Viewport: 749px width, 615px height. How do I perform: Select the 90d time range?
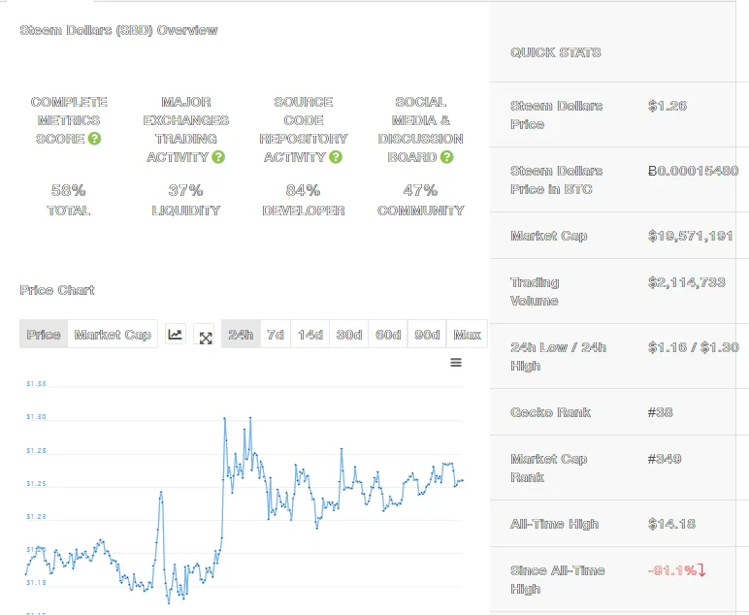427,335
